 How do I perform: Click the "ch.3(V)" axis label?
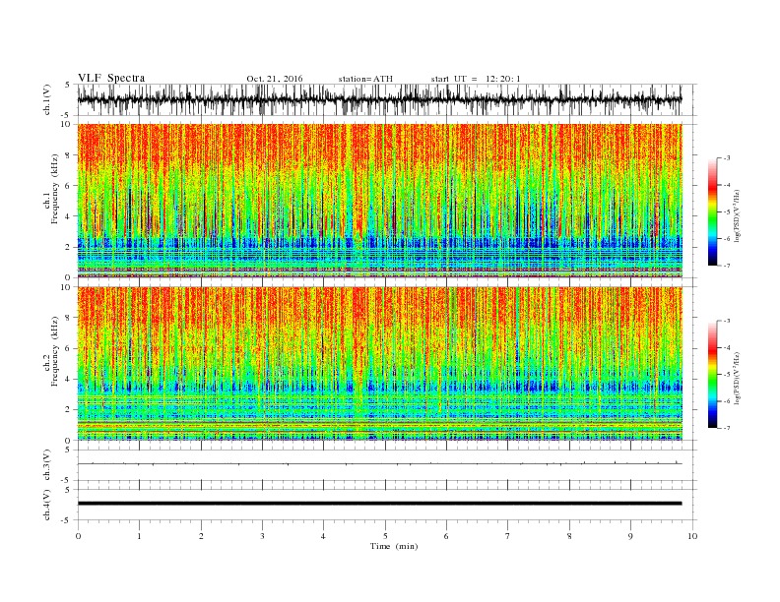[47, 465]
